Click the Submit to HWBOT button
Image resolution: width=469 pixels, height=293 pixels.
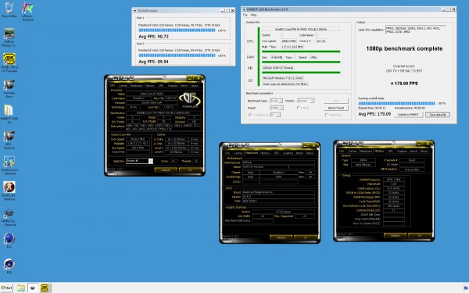pyautogui.click(x=408, y=115)
